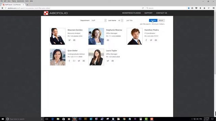The width and height of the screenshot is (216, 121).
Task: Open Hamilton Piedra's Facebook icon
Action: point(146,40)
